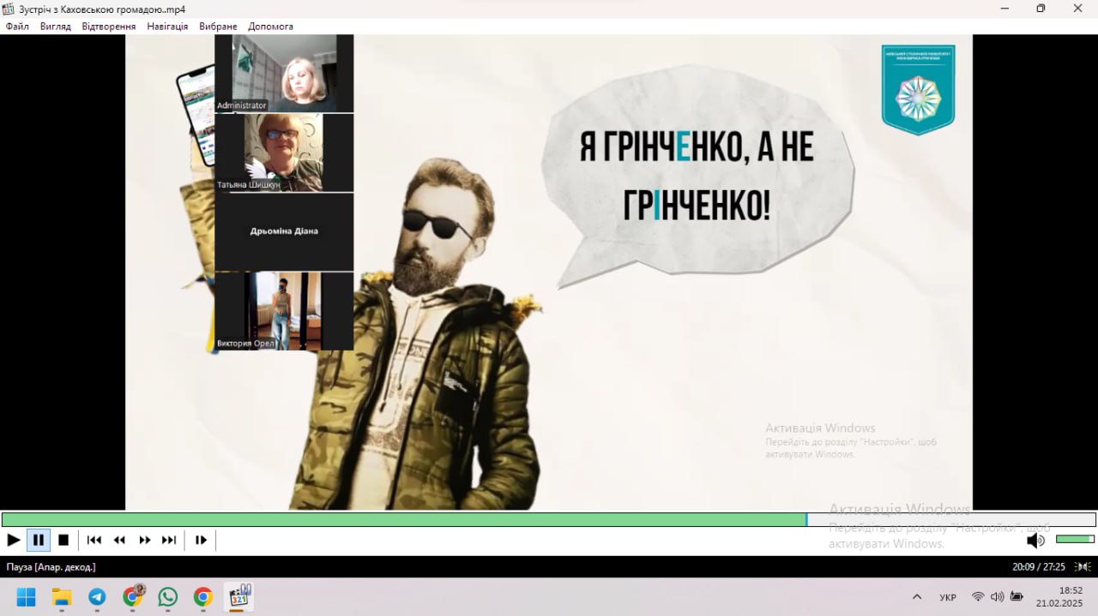The height and width of the screenshot is (616, 1098).
Task: Step forward one frame
Action: [x=201, y=540]
